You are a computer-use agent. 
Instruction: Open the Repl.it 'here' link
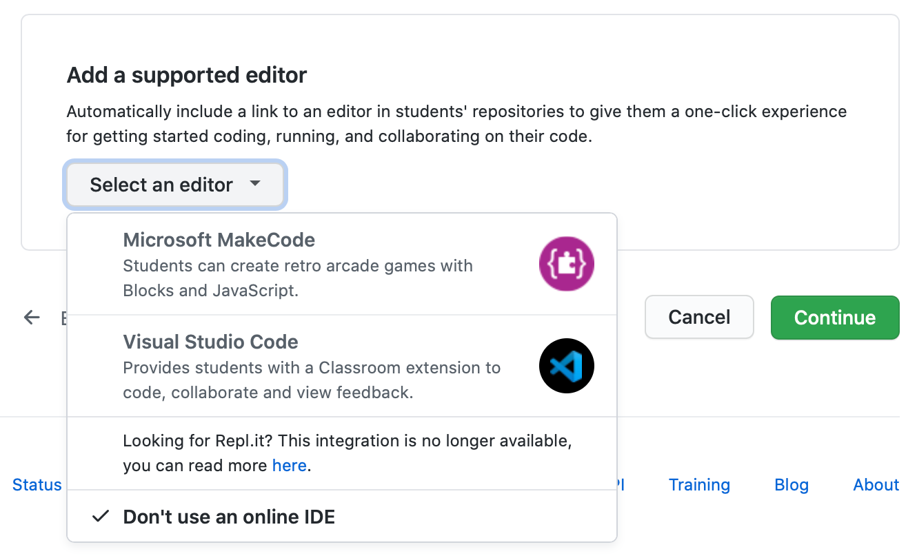[289, 466]
